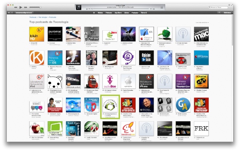
Task: Open the Applesfera podcast artwork
Action: [x=201, y=58]
